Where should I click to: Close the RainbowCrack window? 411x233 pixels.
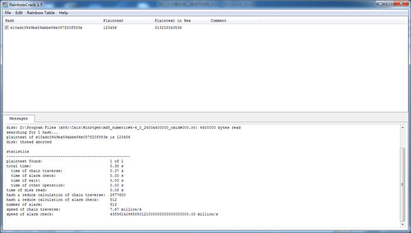401,3
